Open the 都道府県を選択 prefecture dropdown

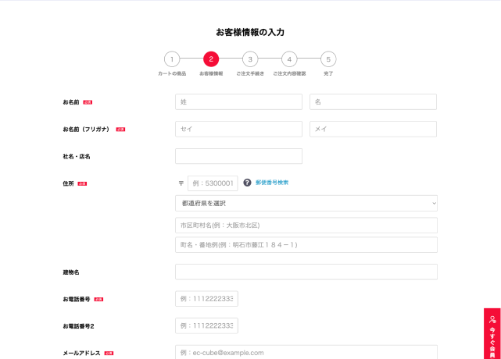click(306, 204)
